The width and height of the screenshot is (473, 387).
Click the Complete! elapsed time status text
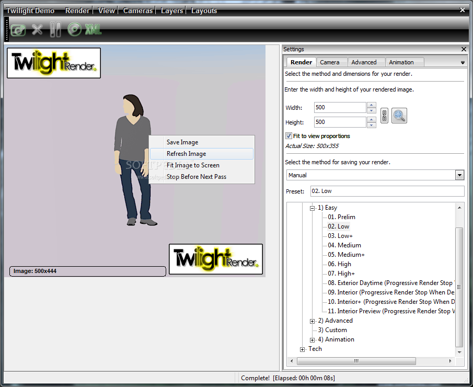(x=288, y=378)
